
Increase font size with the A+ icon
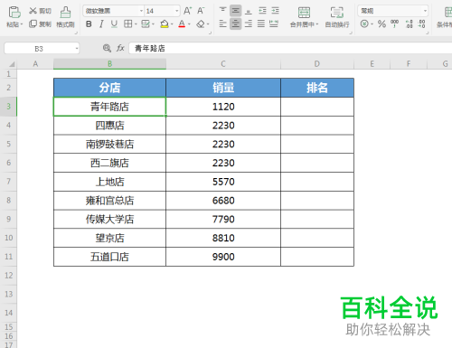click(187, 11)
